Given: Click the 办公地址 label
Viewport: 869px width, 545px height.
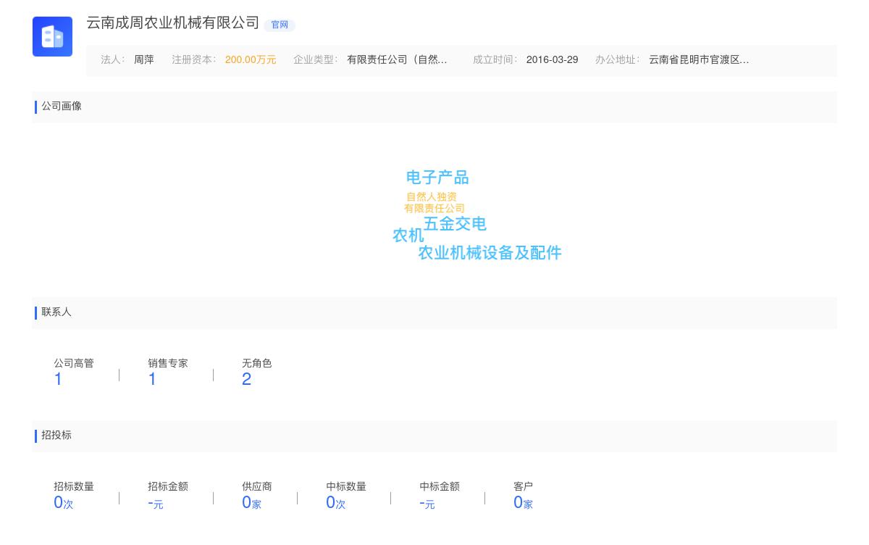Looking at the screenshot, I should 618,60.
